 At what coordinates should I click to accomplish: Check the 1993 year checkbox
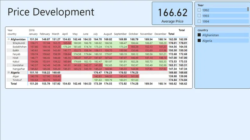[199, 16]
